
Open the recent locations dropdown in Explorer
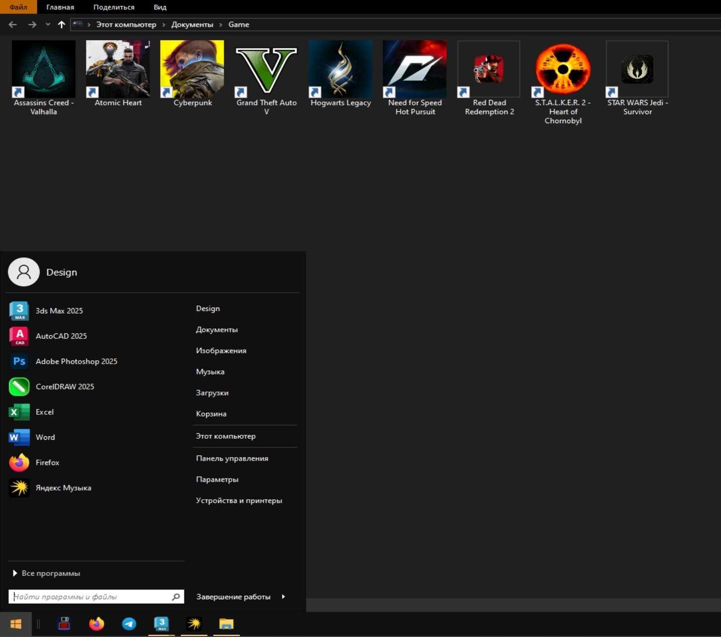(x=48, y=24)
